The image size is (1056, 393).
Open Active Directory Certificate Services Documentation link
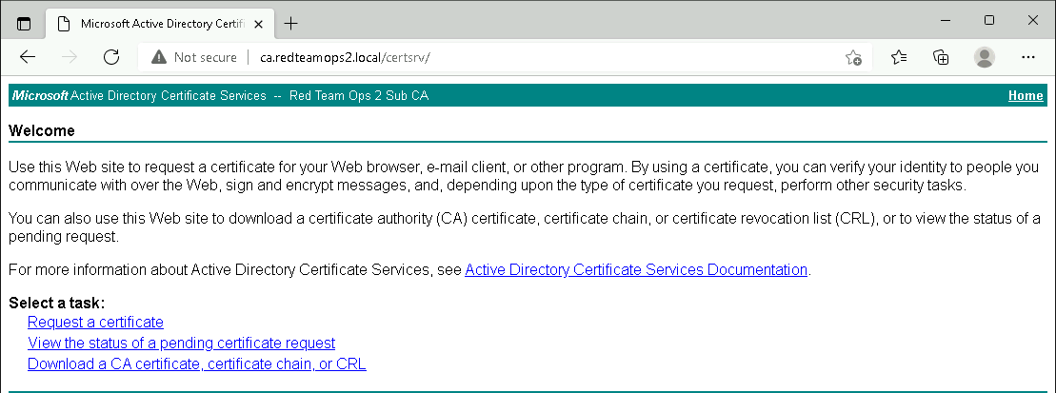coord(636,269)
